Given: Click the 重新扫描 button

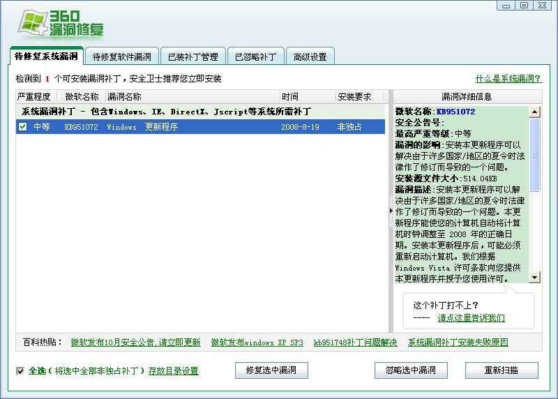Looking at the screenshot, I should (x=502, y=370).
